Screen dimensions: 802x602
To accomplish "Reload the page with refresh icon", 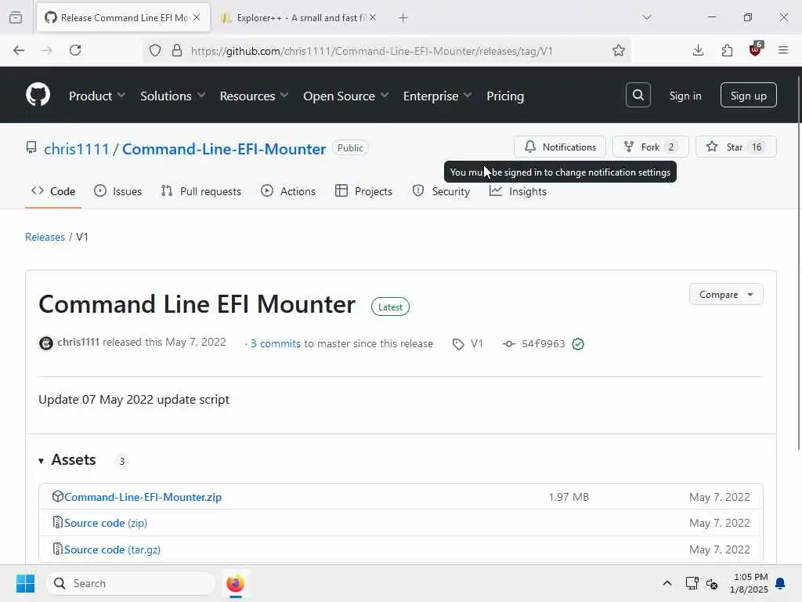I will tap(75, 50).
